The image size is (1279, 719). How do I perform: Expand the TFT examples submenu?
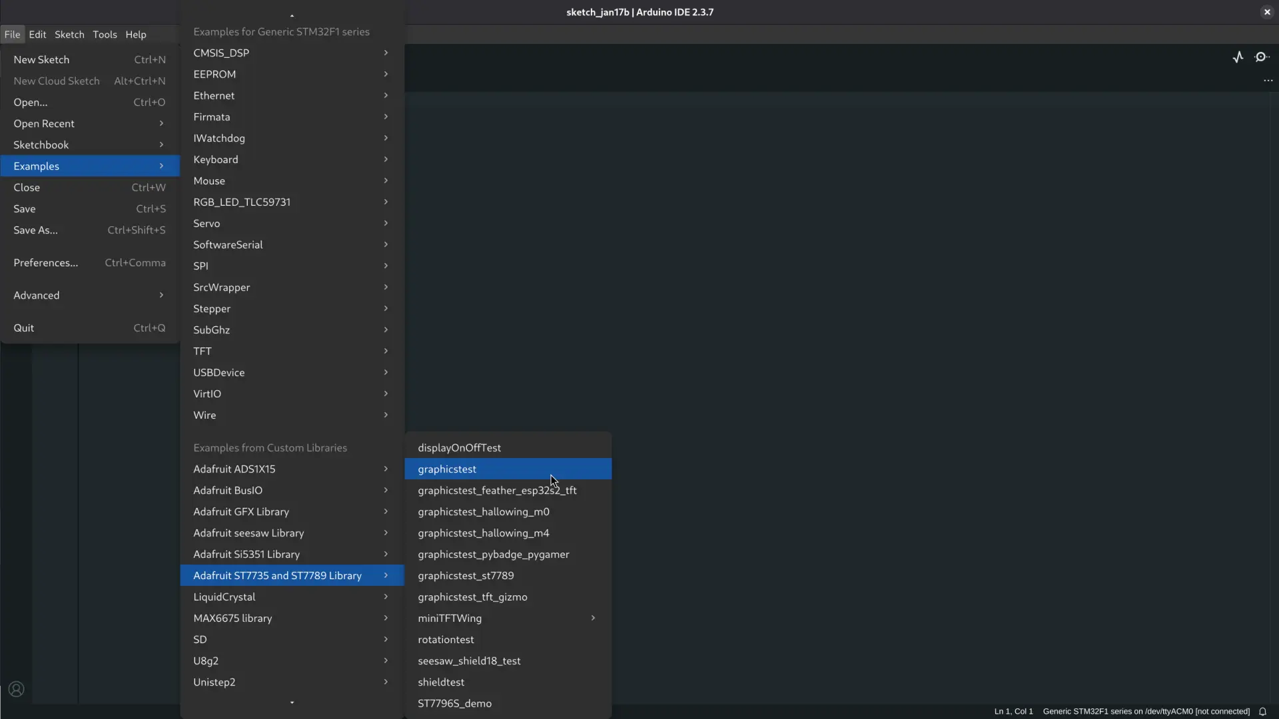[290, 351]
